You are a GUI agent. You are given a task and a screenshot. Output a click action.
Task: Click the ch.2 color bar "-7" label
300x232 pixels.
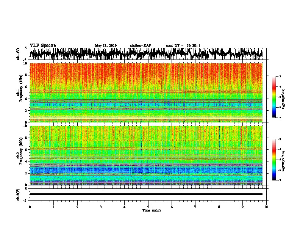280,180
